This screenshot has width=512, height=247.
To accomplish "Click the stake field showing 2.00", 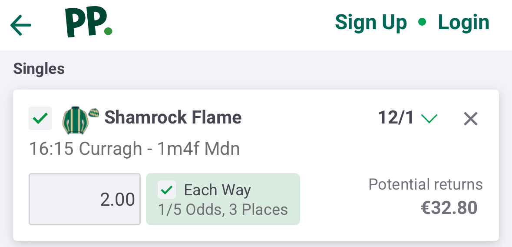I will (85, 199).
